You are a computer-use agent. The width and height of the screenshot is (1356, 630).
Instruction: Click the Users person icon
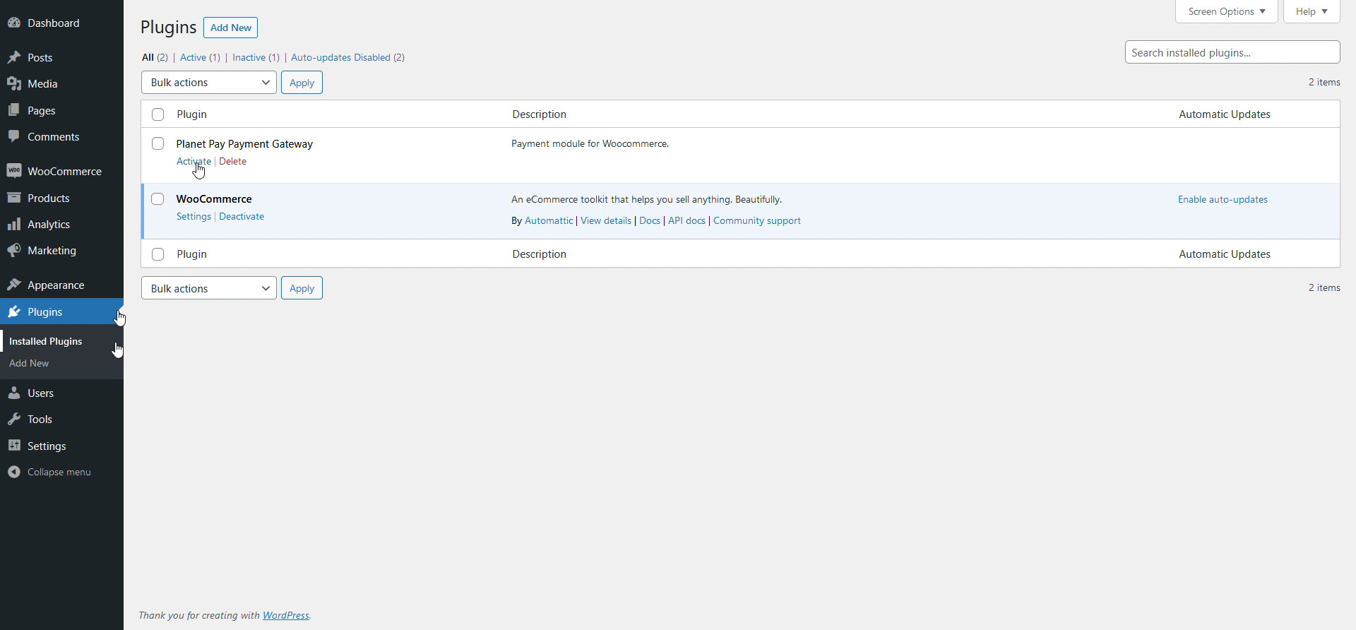click(14, 393)
